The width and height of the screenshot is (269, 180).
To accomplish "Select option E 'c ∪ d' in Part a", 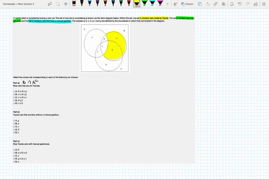I will click(x=14, y=103).
